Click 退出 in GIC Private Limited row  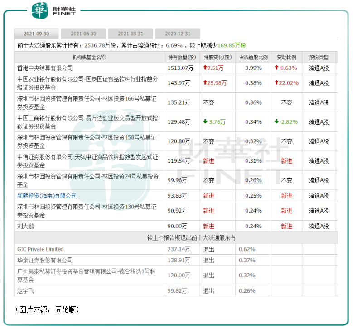pos(208,249)
